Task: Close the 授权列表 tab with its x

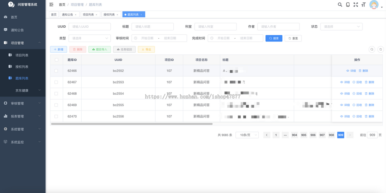Action: tap(117, 15)
